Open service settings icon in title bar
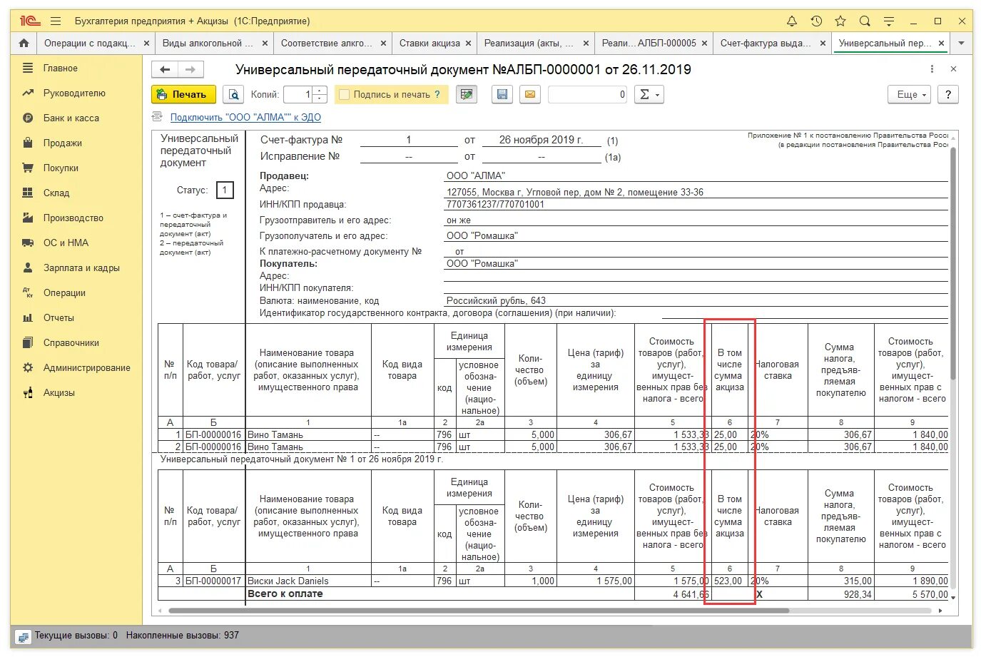The width and height of the screenshot is (981, 657). pyautogui.click(x=889, y=21)
